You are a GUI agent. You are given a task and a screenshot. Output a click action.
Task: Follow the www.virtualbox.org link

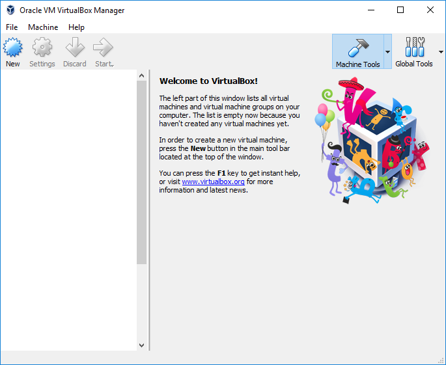click(213, 182)
